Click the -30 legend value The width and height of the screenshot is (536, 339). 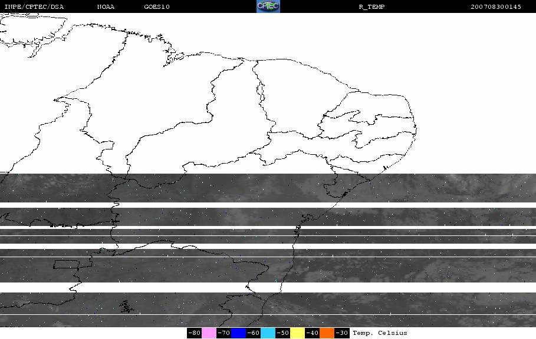tap(342, 333)
